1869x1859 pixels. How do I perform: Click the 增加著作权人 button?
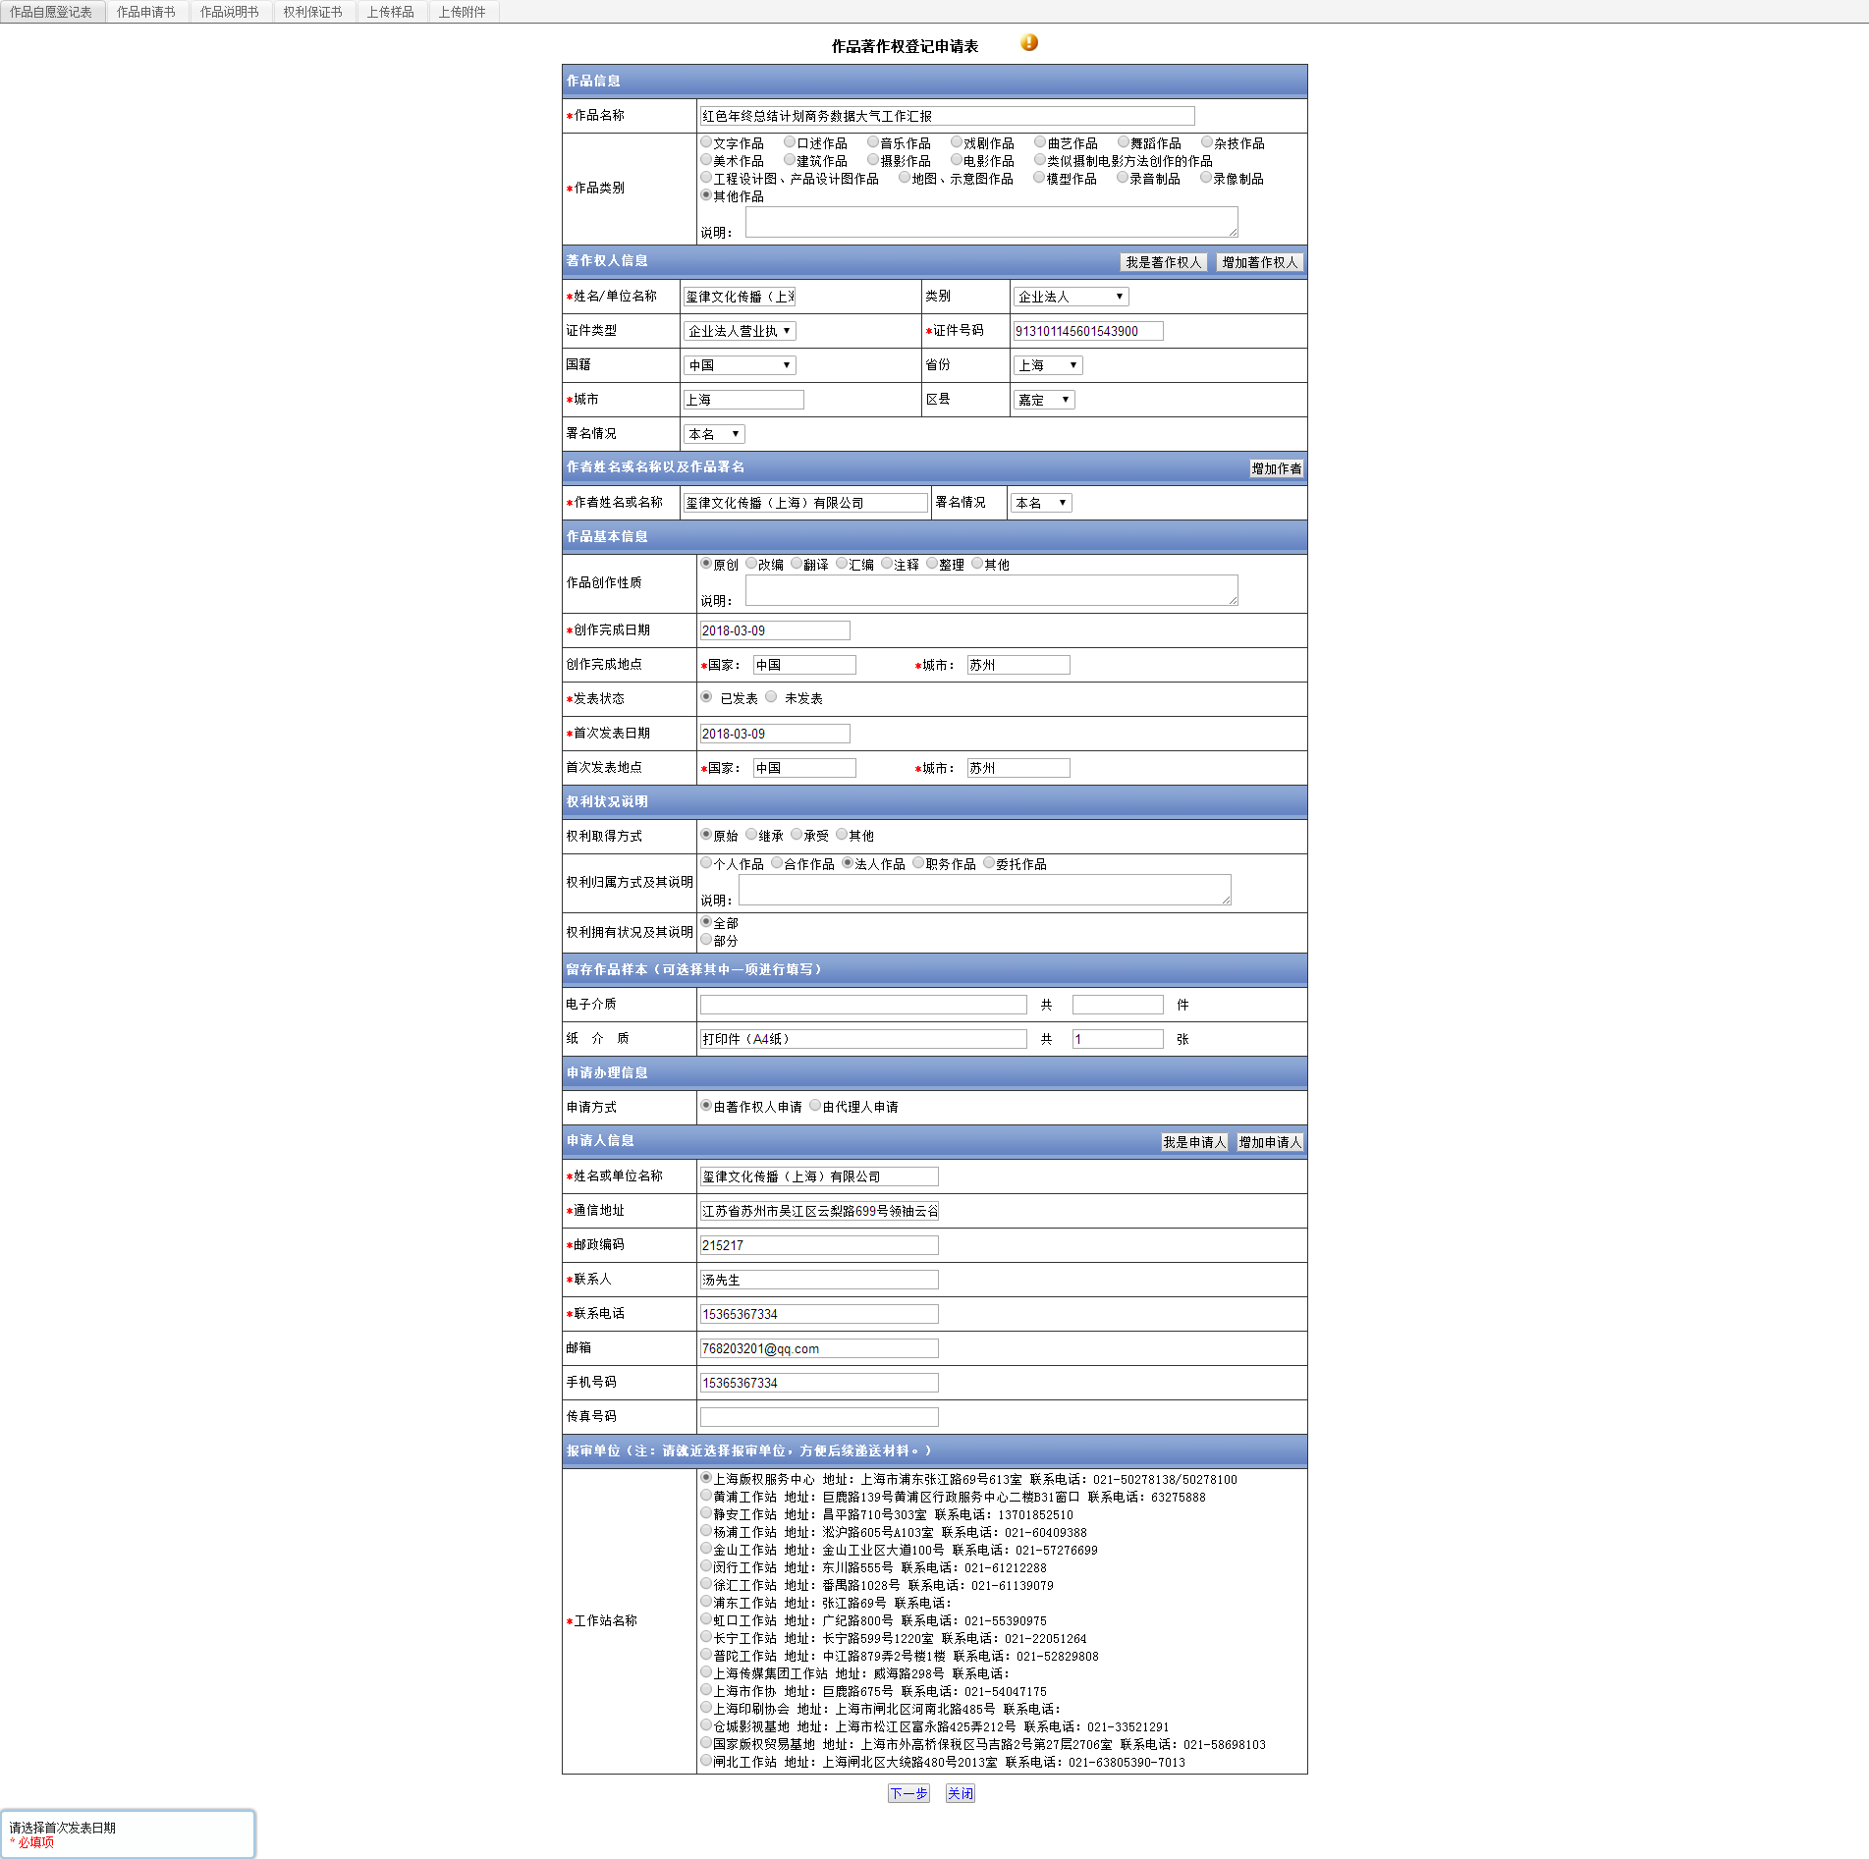tap(1260, 262)
